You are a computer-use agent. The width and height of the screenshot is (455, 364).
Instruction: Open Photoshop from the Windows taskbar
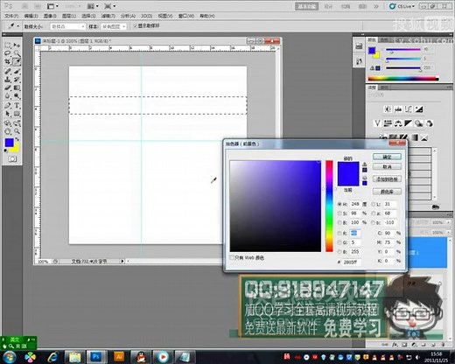click(x=96, y=357)
